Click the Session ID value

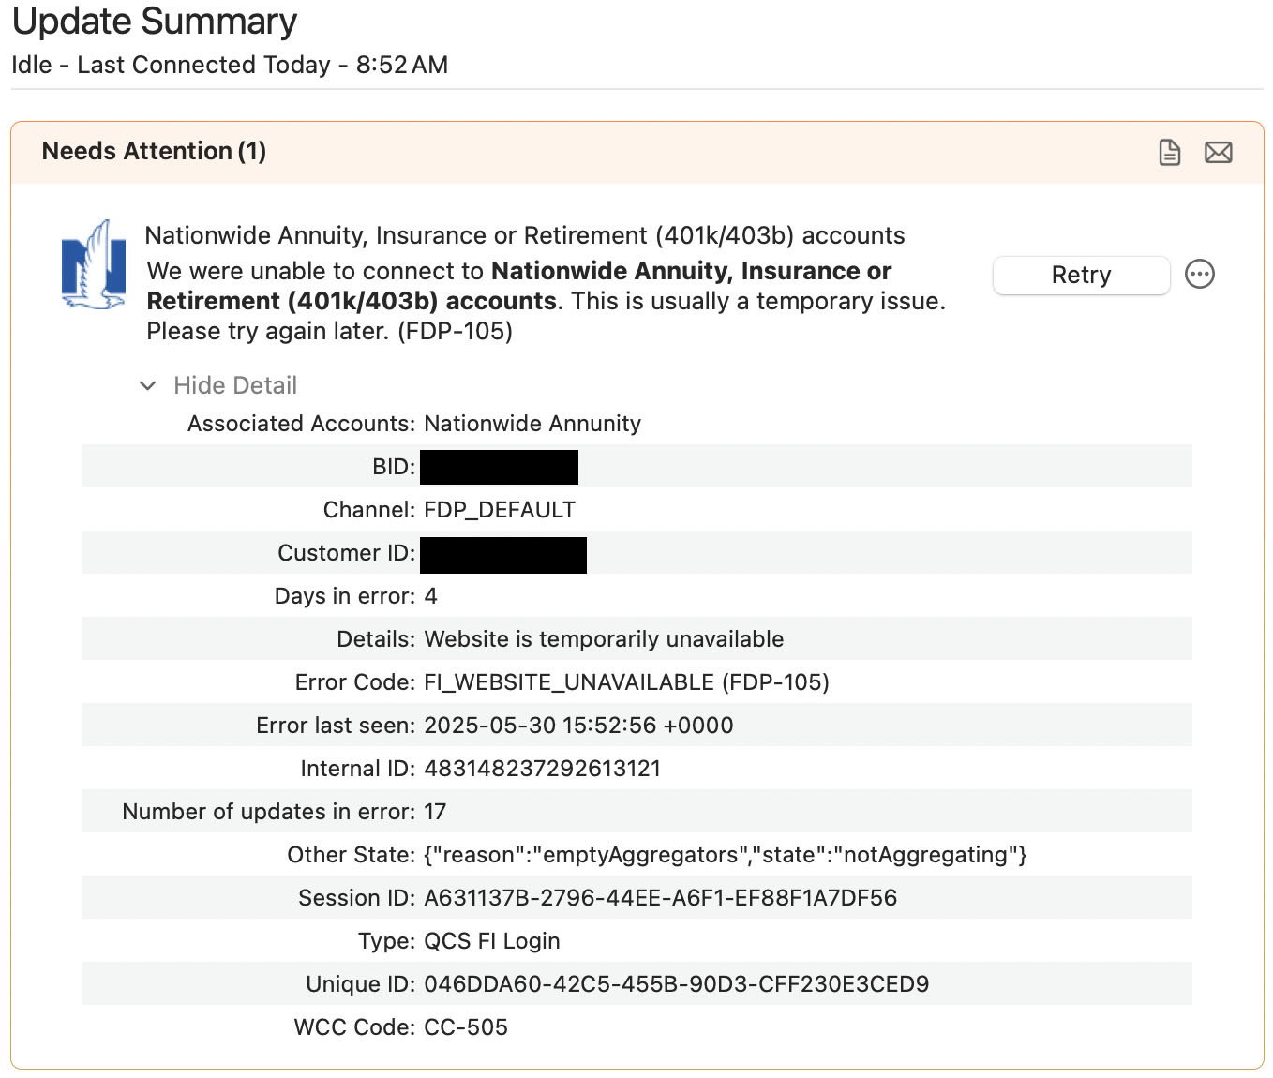pos(661,898)
